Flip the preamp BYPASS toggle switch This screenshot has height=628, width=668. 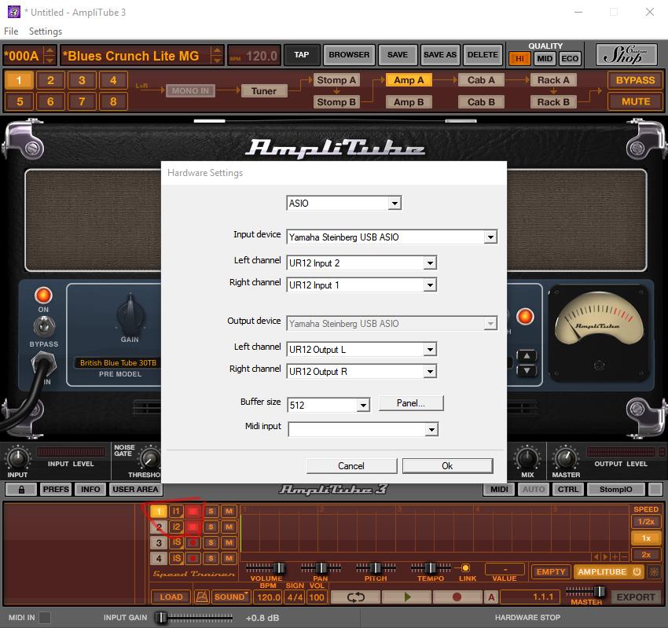tap(44, 327)
